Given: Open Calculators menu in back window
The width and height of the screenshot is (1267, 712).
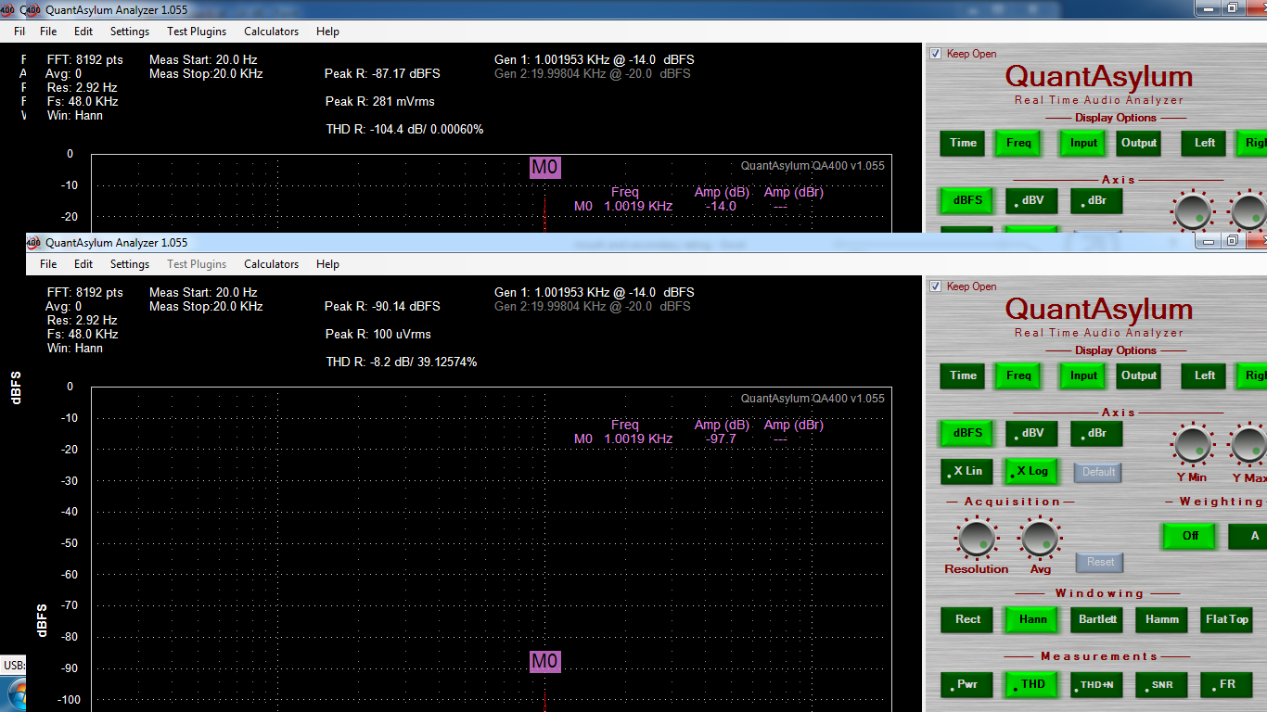Looking at the screenshot, I should [x=271, y=32].
